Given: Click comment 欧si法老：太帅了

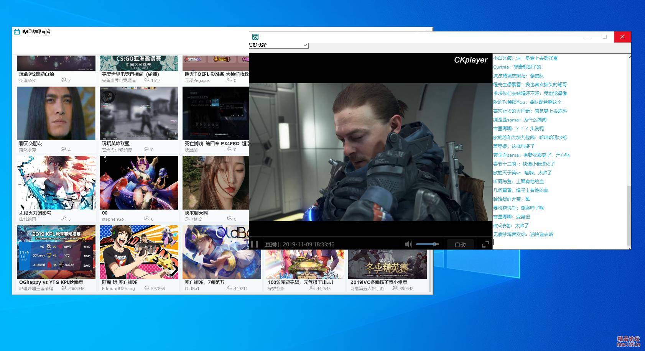Looking at the screenshot, I should click(x=511, y=226).
